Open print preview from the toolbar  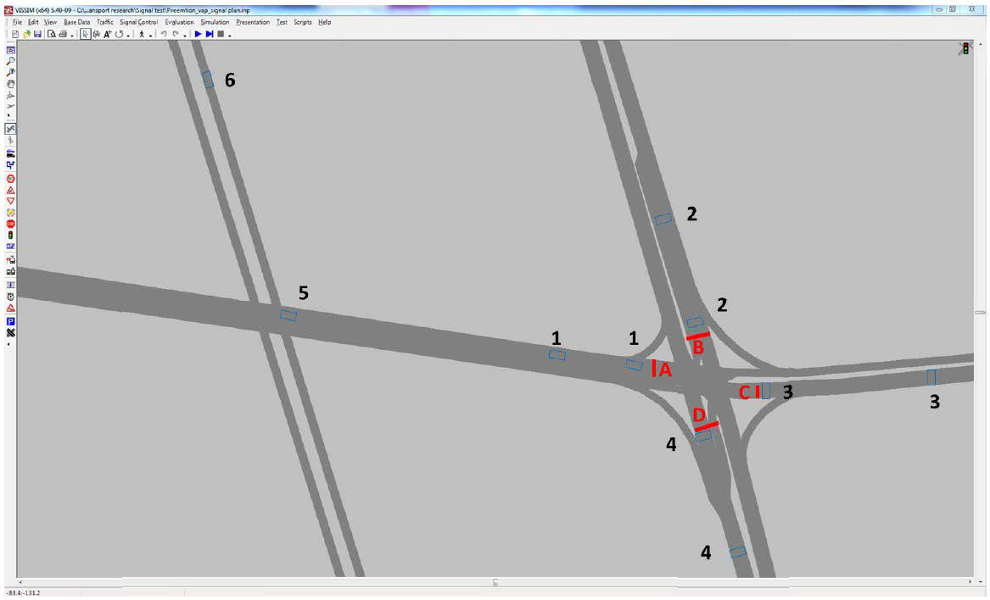click(50, 34)
